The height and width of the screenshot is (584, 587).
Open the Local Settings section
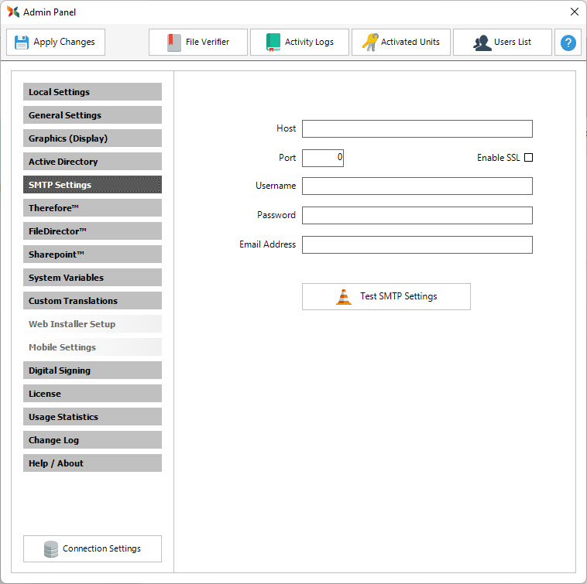coord(92,92)
